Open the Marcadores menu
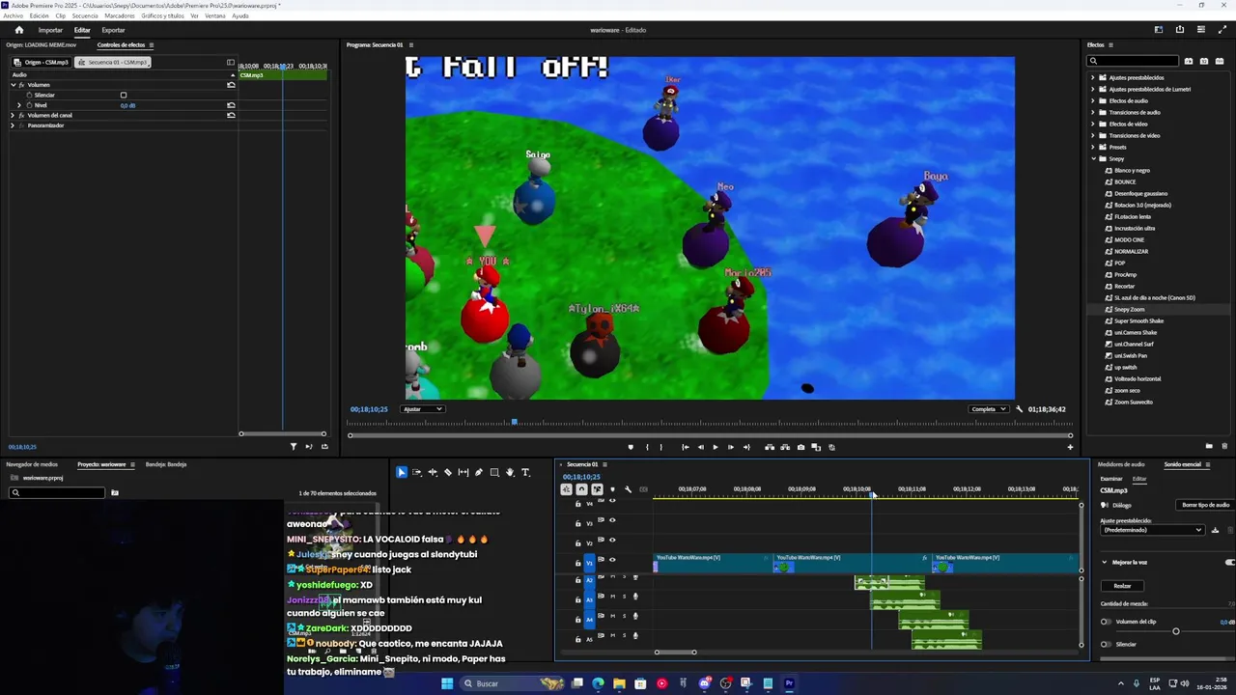1236x695 pixels. coord(120,15)
